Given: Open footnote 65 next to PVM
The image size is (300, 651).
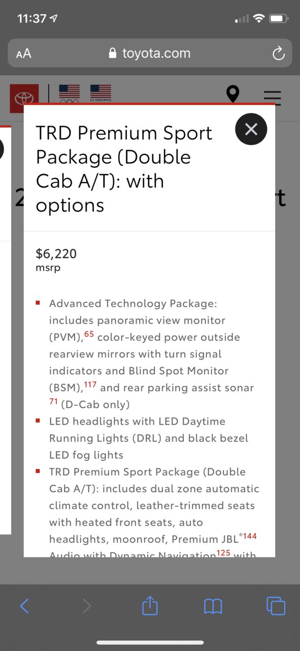Looking at the screenshot, I should coord(89,334).
